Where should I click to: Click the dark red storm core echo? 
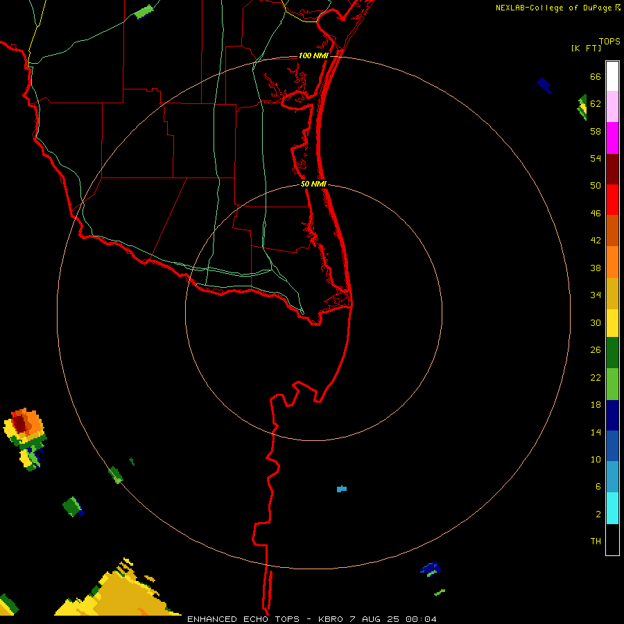tap(18, 423)
